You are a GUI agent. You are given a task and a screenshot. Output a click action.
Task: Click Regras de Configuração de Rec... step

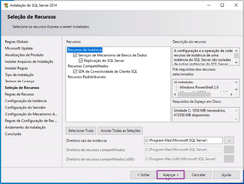[31, 121]
